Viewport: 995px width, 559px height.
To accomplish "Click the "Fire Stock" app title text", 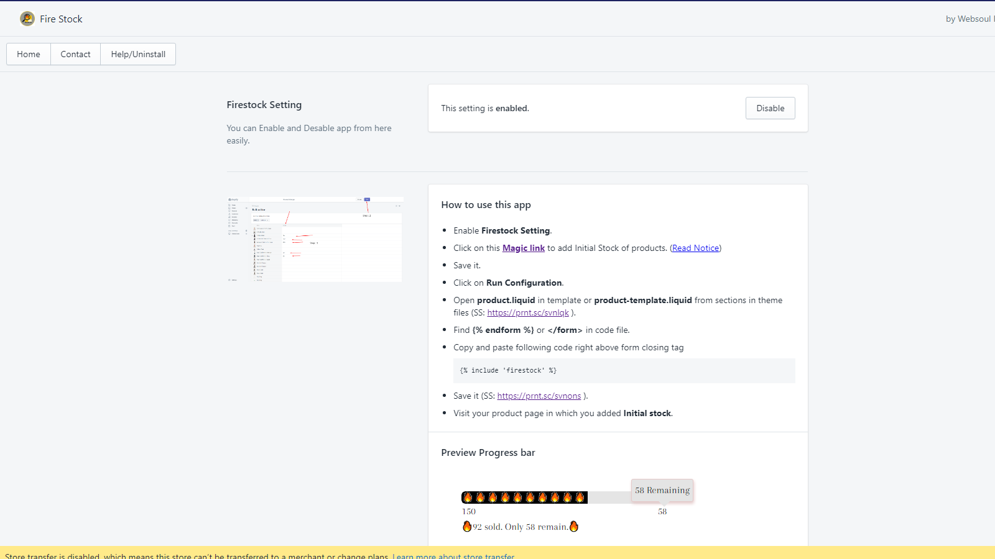I will [61, 19].
